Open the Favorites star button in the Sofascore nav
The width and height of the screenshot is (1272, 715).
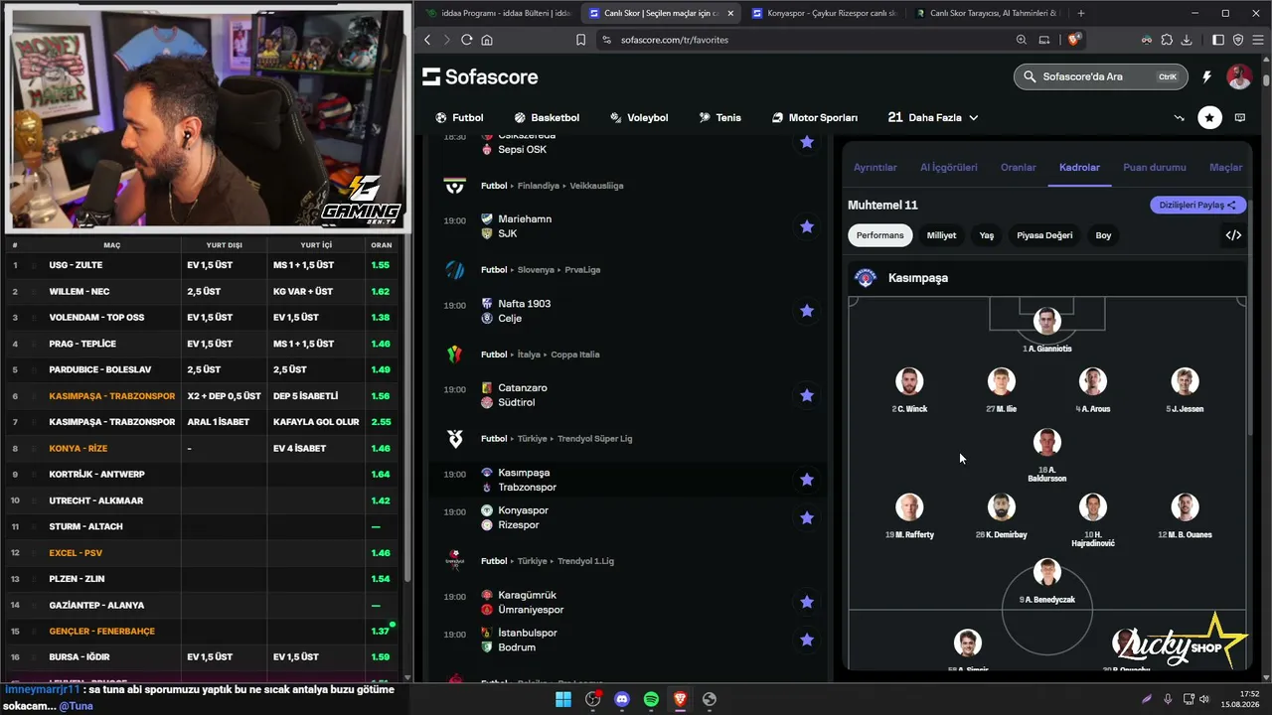(1209, 117)
